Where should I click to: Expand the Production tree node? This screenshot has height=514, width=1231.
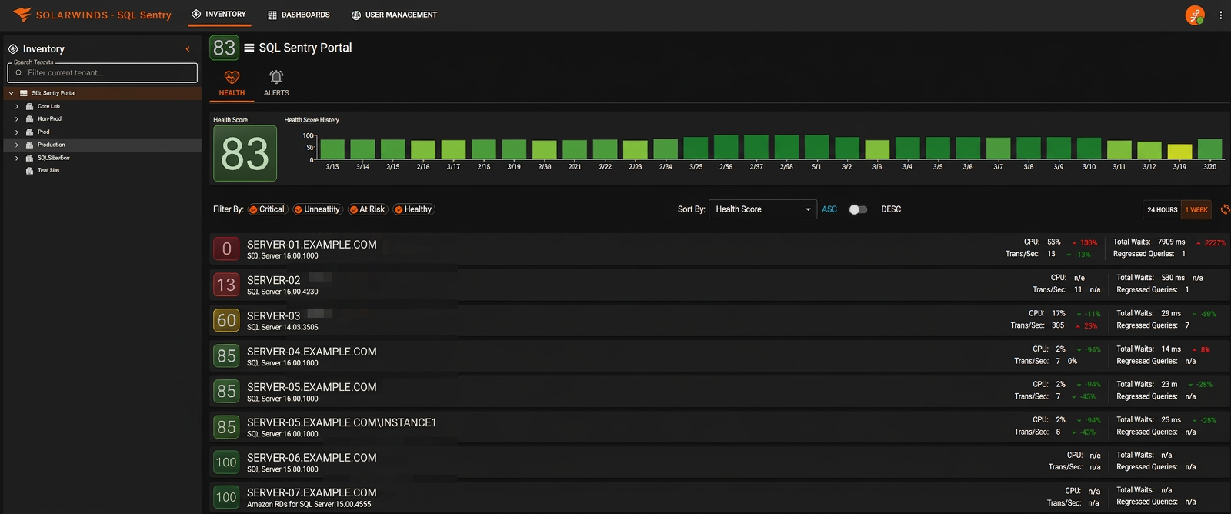17,145
